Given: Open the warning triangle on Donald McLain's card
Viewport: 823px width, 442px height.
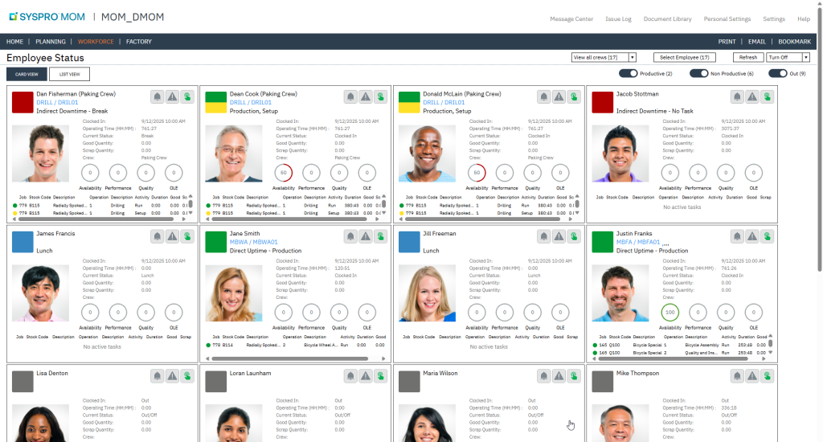Looking at the screenshot, I should 559,96.
